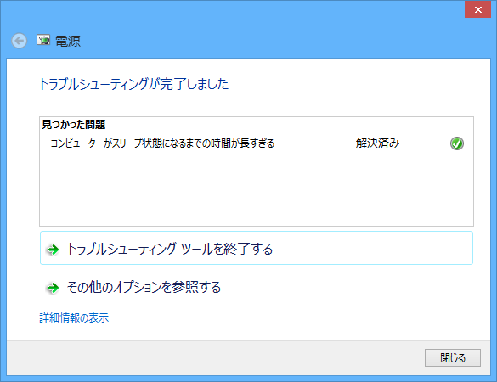Click the 見つかった問題 heading
Viewport: 497px width, 382px height.
tap(74, 125)
